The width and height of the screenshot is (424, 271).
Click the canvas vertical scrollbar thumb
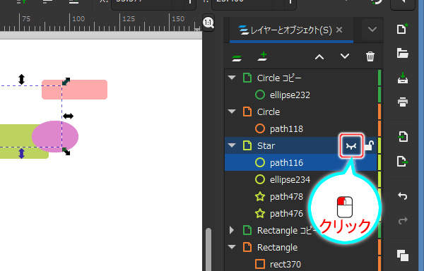[208, 249]
